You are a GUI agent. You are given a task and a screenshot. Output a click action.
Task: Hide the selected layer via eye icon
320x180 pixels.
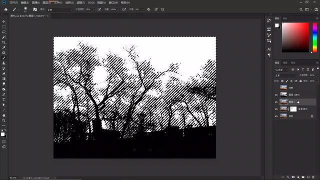coord(276,102)
